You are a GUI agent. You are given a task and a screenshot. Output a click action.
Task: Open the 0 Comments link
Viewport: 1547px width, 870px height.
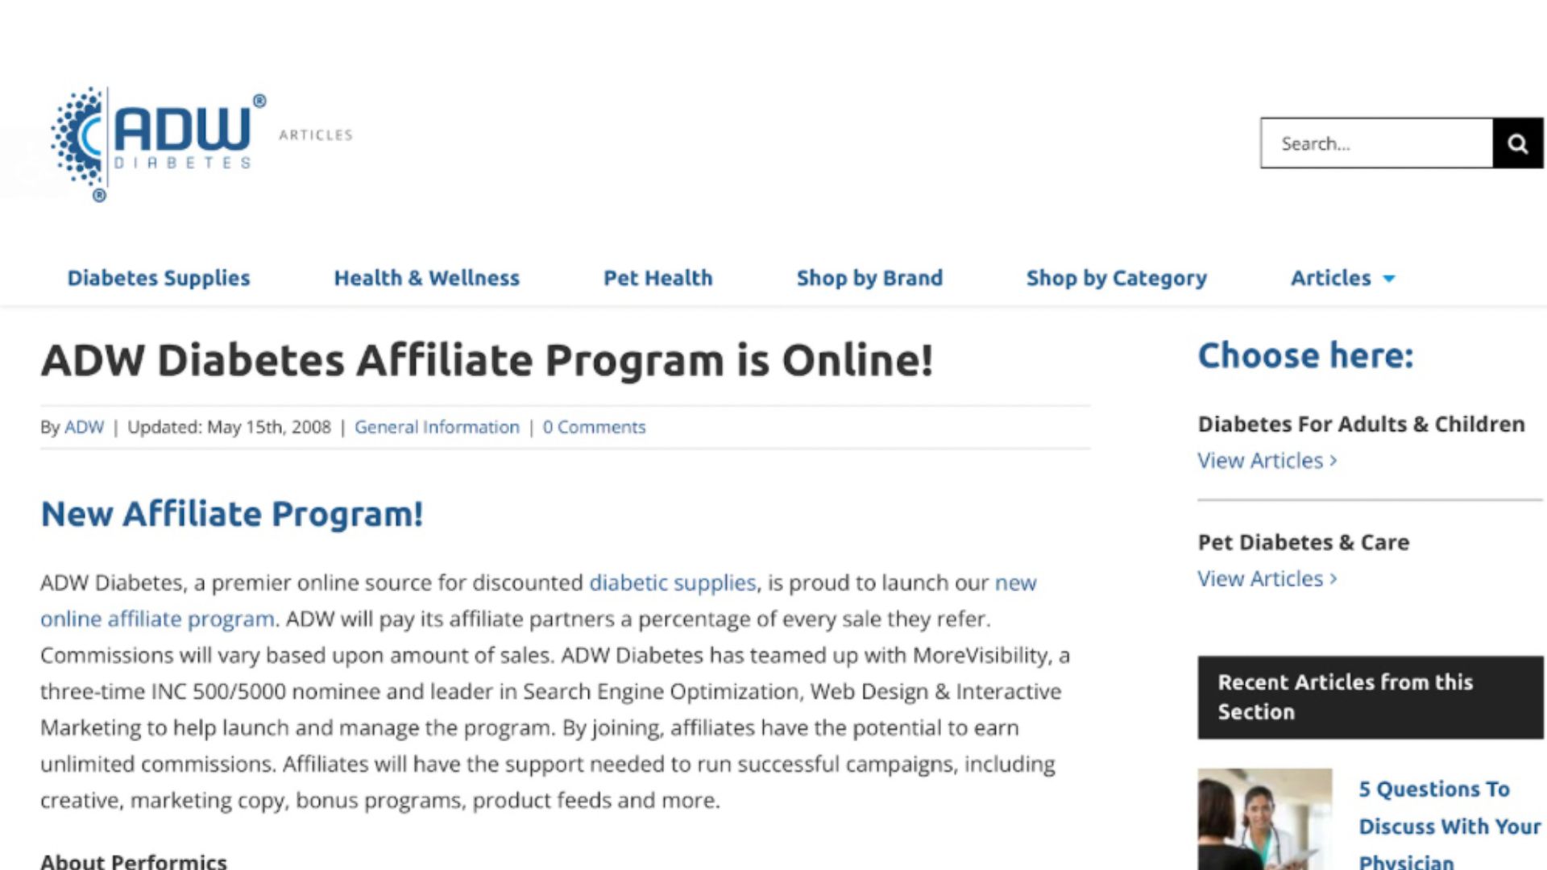(594, 427)
